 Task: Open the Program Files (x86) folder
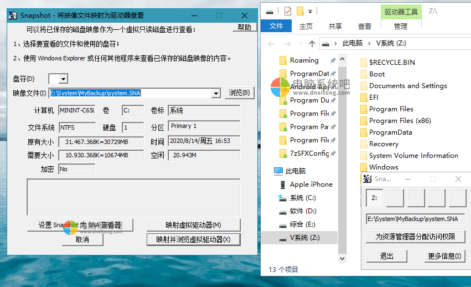point(396,121)
